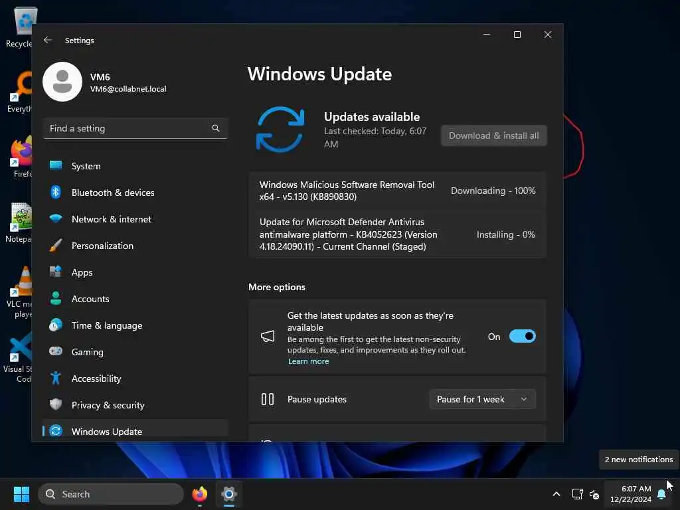Click the 2 new notifications tooltip
Viewport: 680px width, 510px height.
pyautogui.click(x=639, y=460)
